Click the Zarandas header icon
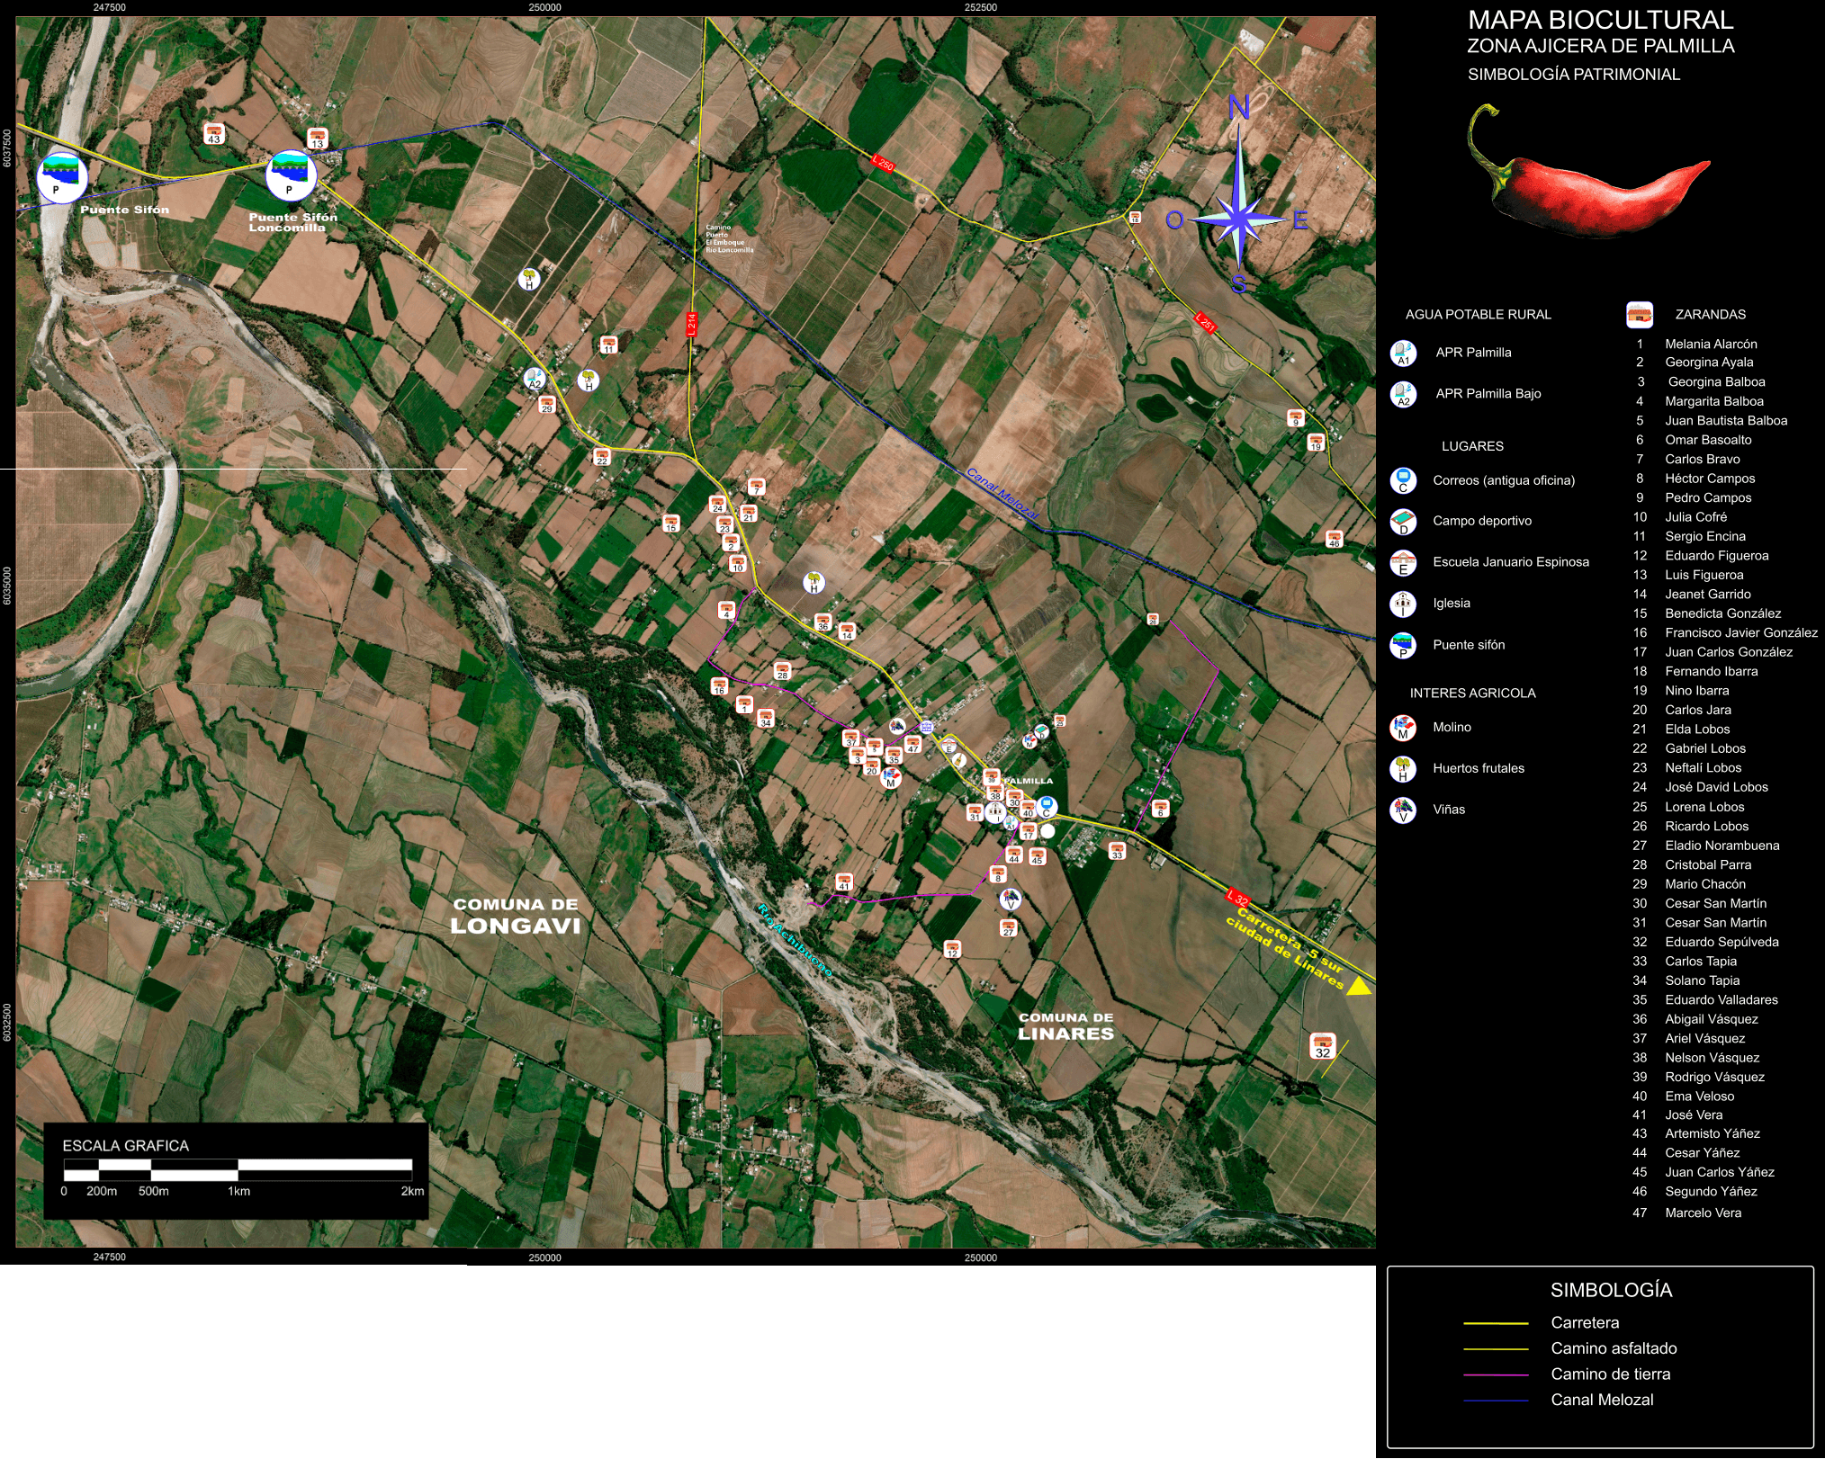Screen dimensions: 1825x1459 click(x=1640, y=314)
